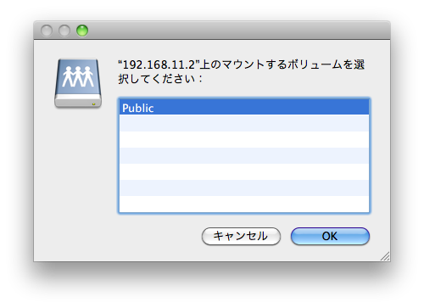Click the fourth row of the volume list
This screenshot has width=424, height=308.
(x=244, y=155)
